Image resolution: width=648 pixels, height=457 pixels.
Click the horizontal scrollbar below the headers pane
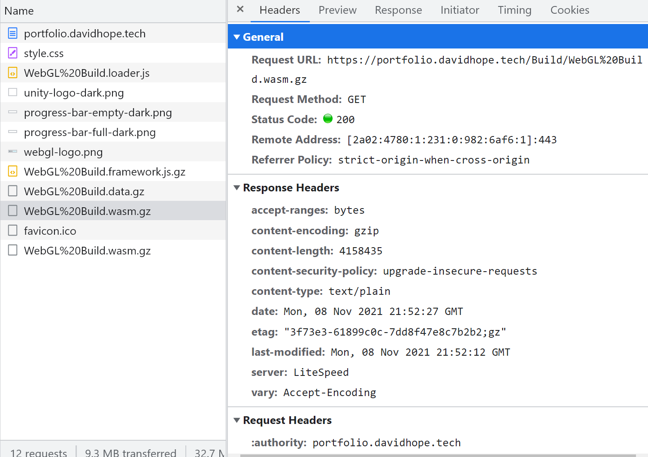point(438,455)
